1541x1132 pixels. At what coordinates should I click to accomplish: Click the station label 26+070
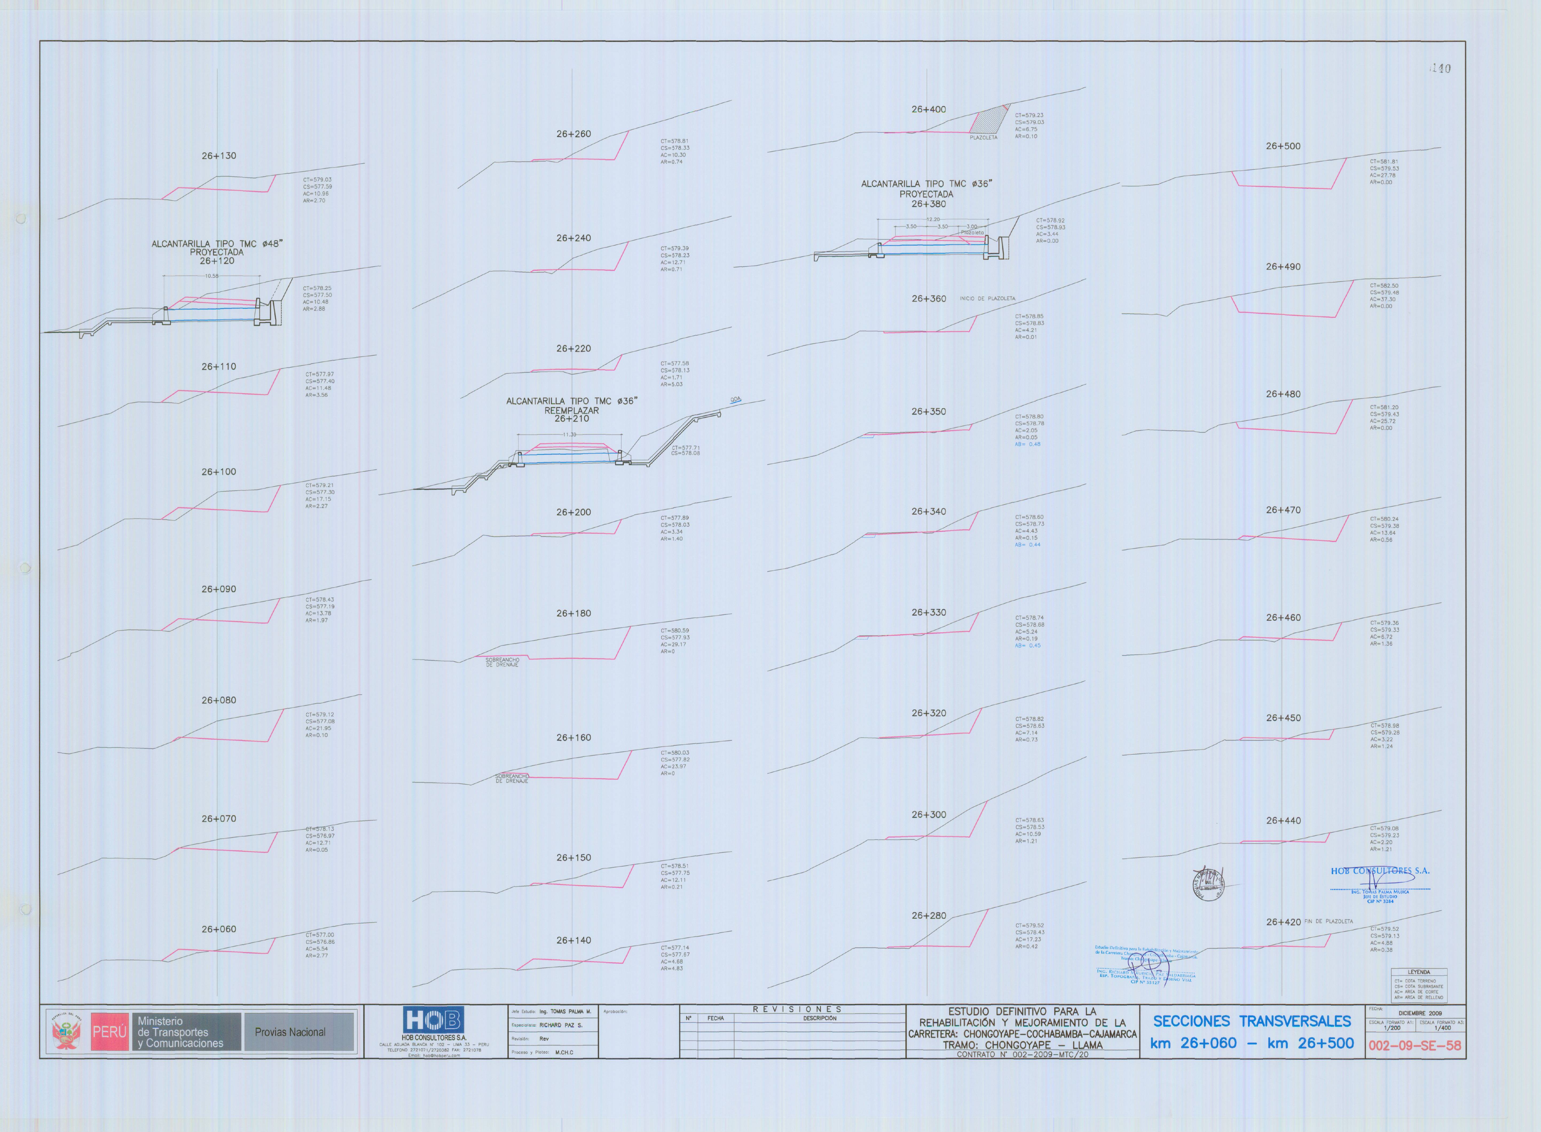pos(219,819)
